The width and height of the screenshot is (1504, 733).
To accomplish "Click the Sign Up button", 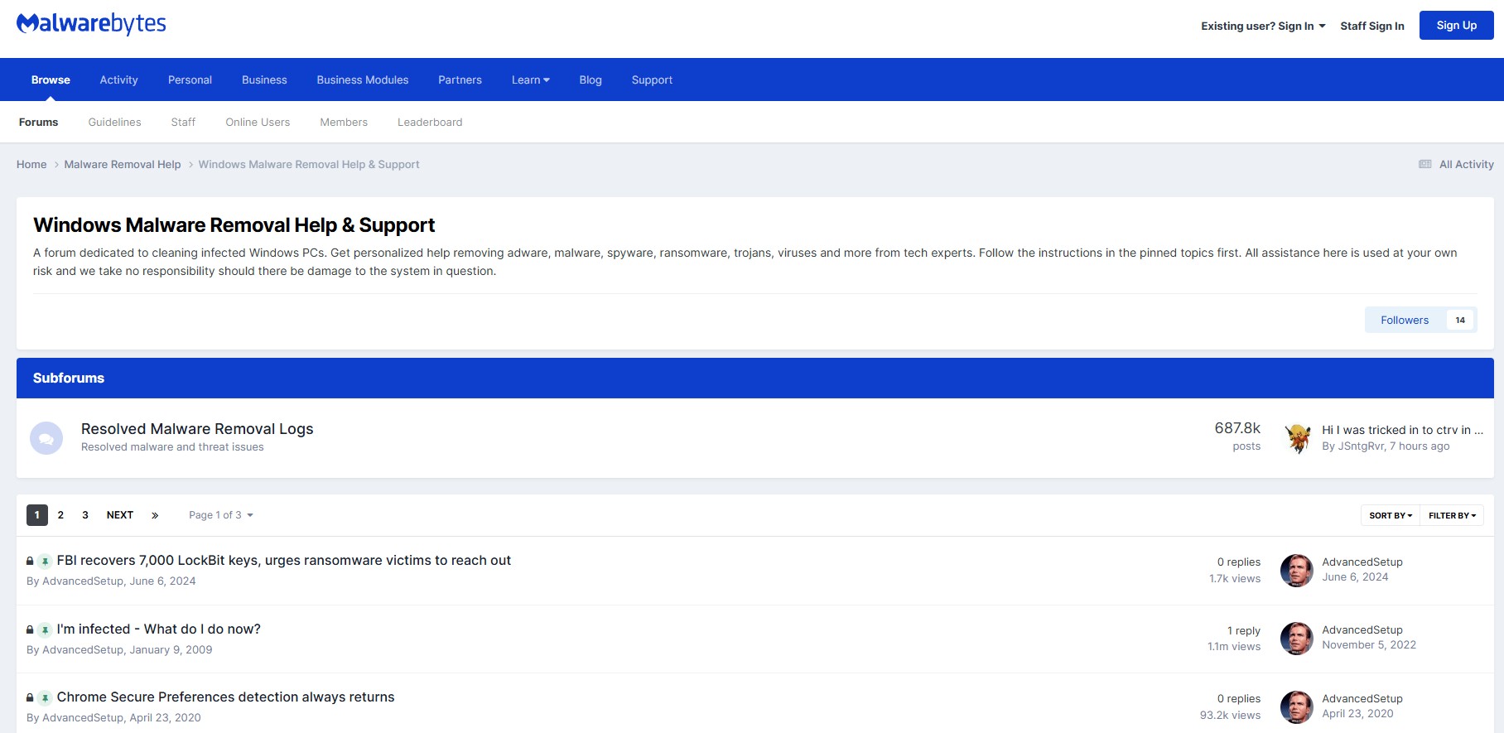I will click(x=1456, y=25).
